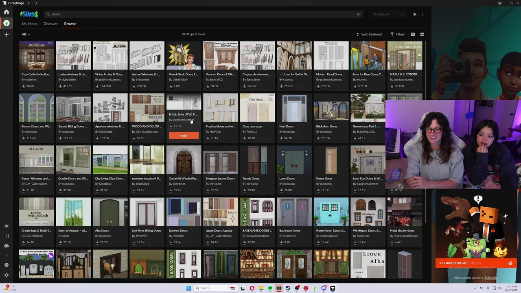Click the 'Greenhouse Part 1' title
This screenshot has width=521, height=293.
point(367,127)
